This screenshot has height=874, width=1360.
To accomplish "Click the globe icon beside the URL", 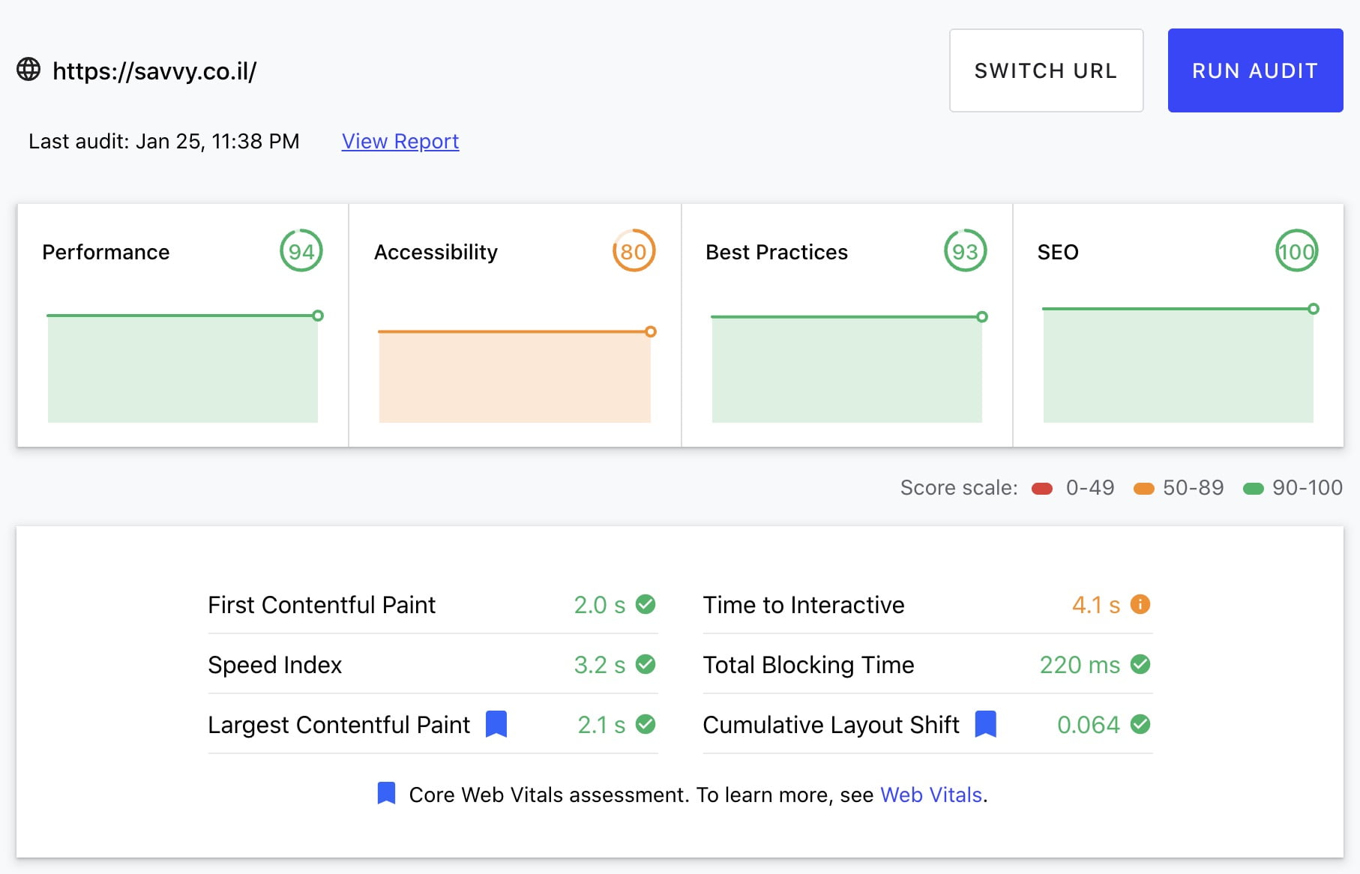I will point(28,70).
